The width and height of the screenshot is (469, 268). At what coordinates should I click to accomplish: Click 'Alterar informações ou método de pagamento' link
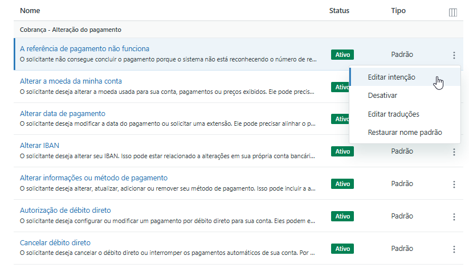click(x=93, y=178)
